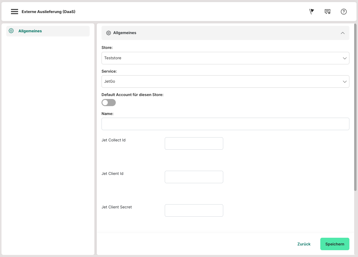Click the Jet Collect Id input
Viewport: 358px width, 257px height.
pos(194,143)
